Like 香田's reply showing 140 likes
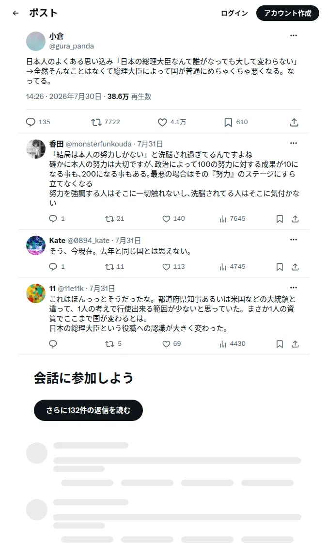 click(166, 219)
